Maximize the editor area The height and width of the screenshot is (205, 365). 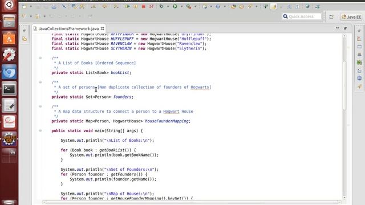[345, 28]
